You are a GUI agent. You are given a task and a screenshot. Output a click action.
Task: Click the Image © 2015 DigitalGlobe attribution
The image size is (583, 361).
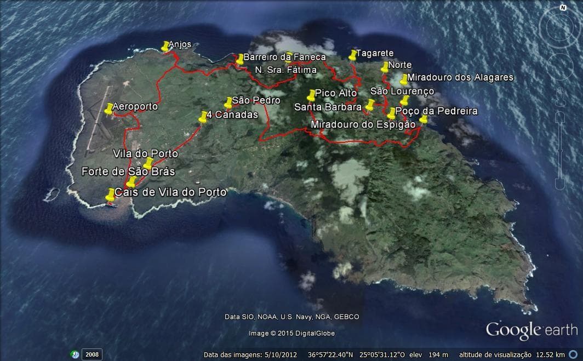pos(292,333)
